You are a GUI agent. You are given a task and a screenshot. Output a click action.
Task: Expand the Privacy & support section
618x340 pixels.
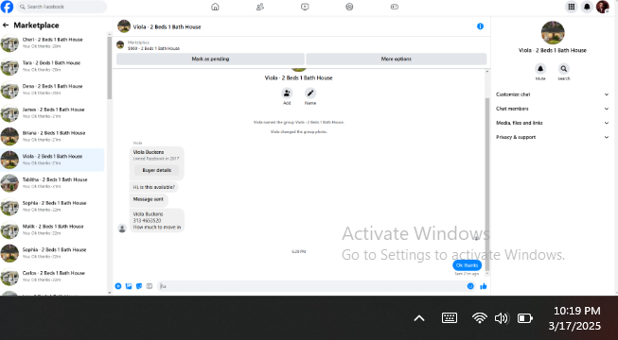tap(552, 137)
